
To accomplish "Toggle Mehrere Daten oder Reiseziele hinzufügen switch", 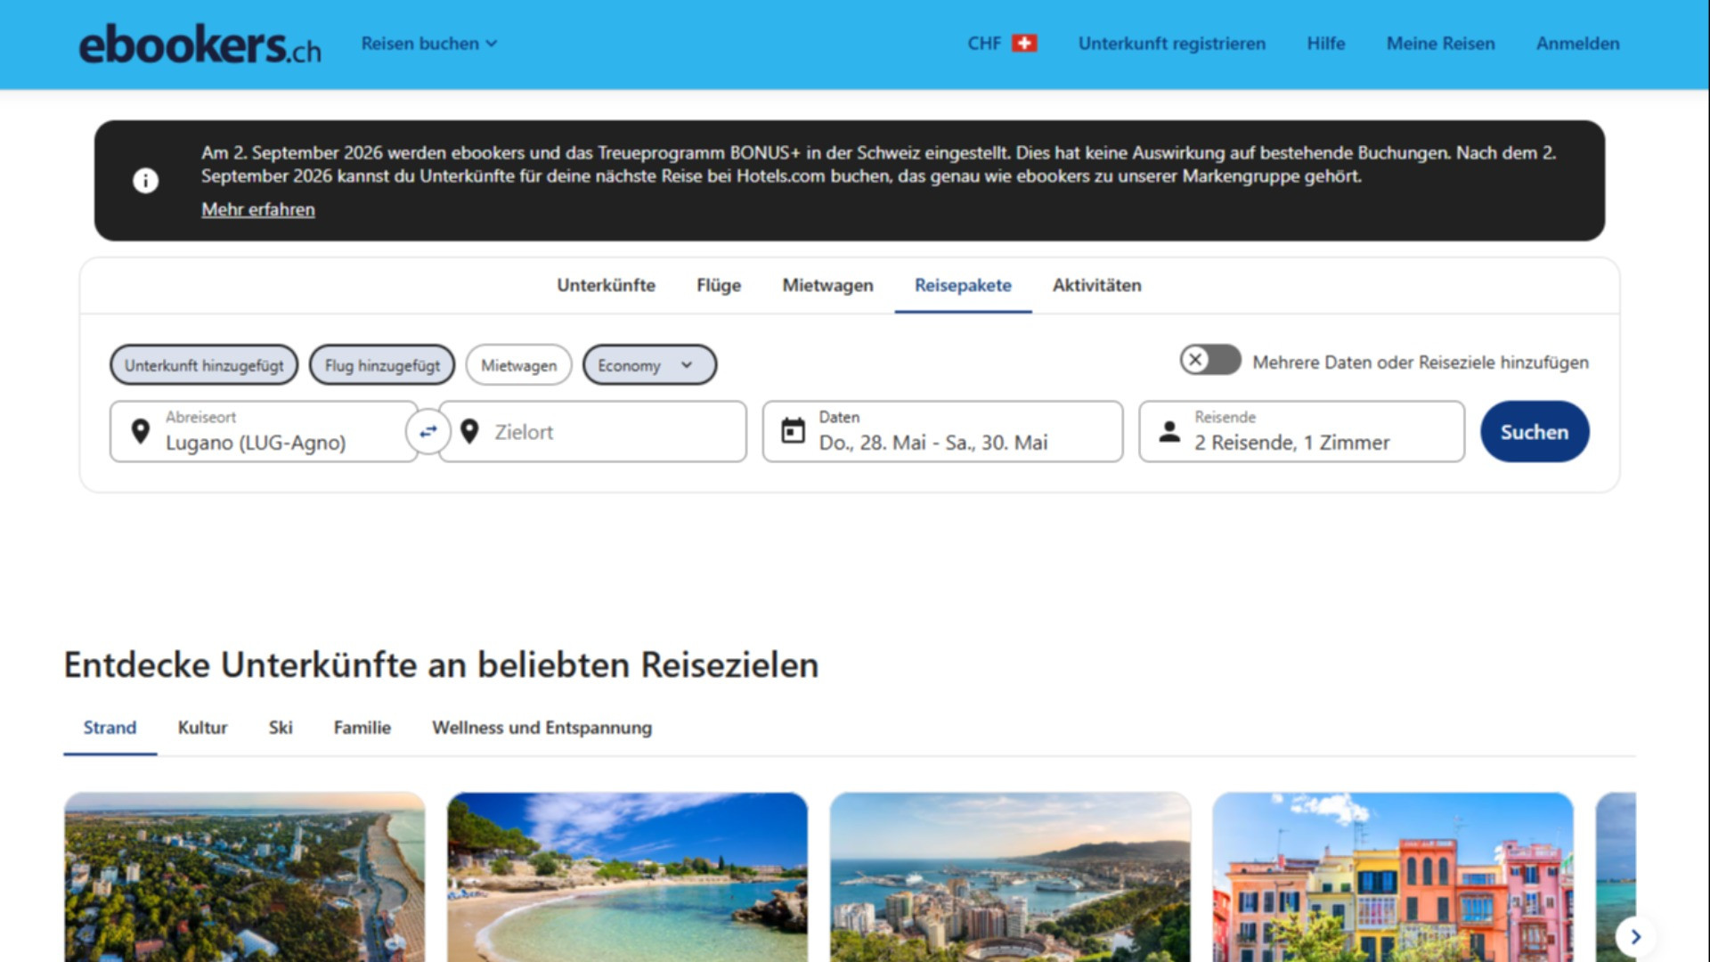I will [x=1210, y=360].
